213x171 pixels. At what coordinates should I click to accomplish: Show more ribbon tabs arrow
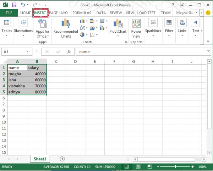click(202, 13)
